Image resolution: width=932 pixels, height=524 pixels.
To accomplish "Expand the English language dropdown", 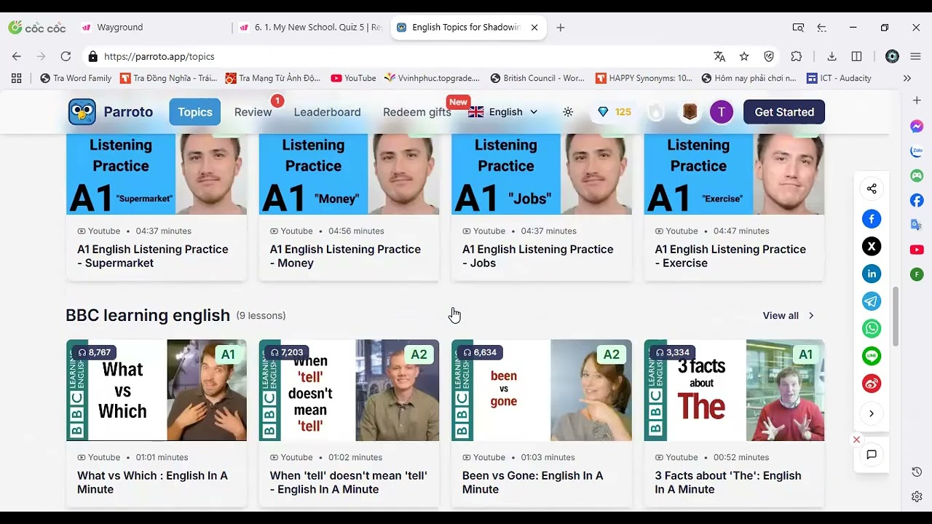I will coord(503,112).
